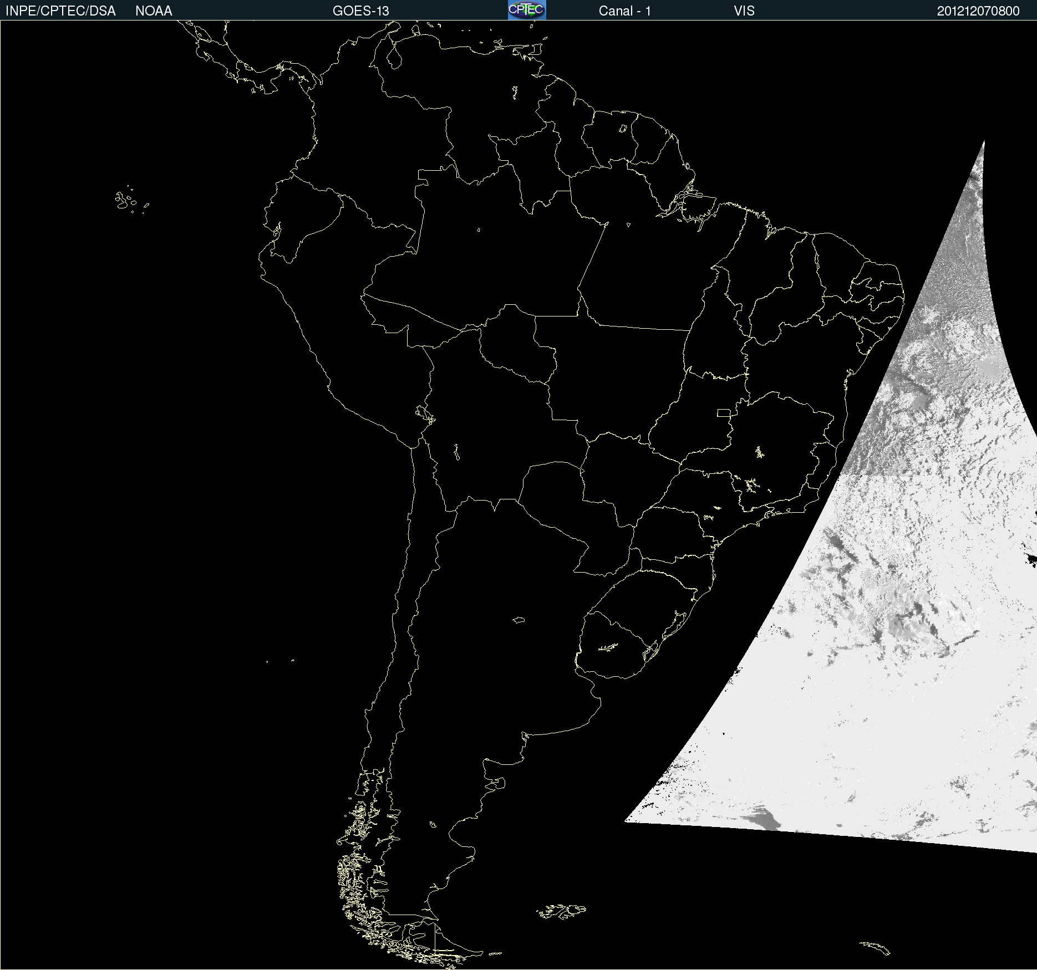Click the CPTEC logo in the header
The image size is (1037, 970).
pos(527,10)
